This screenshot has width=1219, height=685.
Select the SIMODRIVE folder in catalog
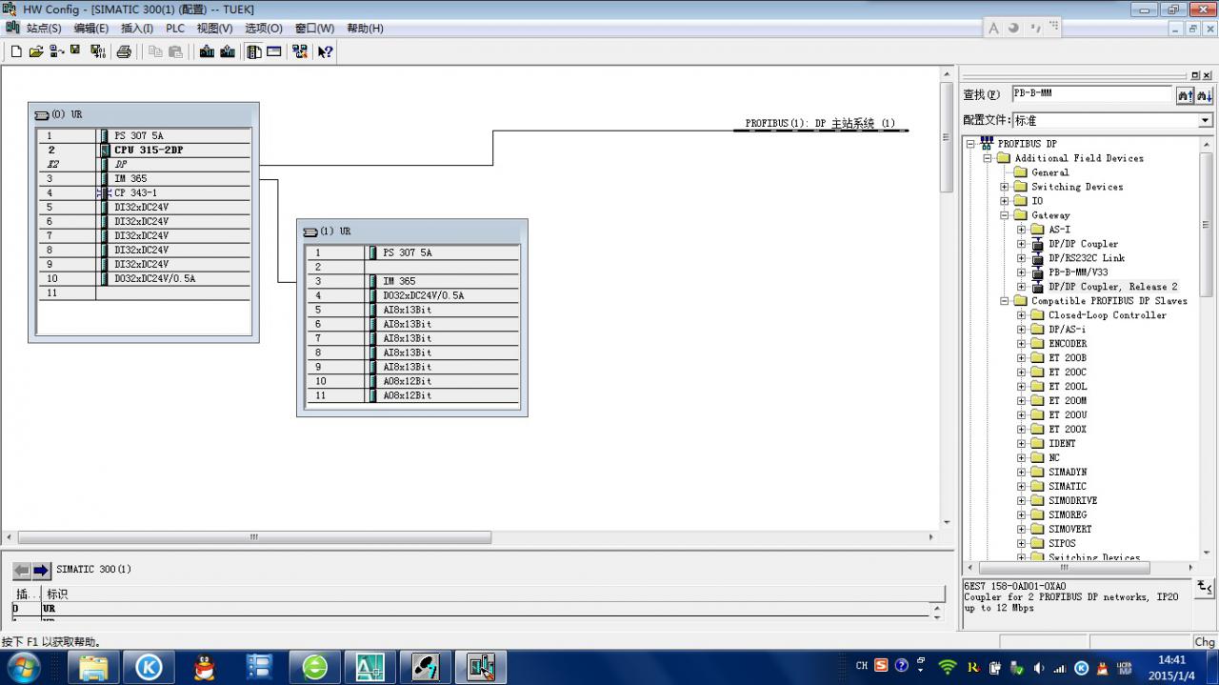tap(1073, 501)
